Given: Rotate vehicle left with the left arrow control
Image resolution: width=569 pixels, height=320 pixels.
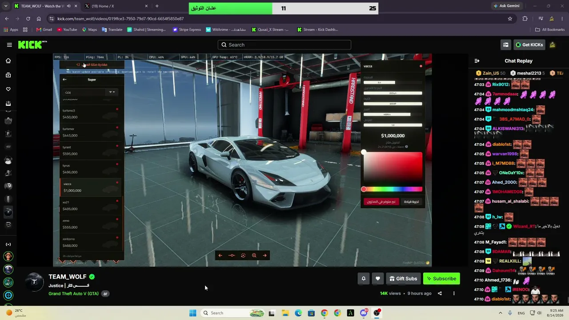Looking at the screenshot, I should click(220, 256).
